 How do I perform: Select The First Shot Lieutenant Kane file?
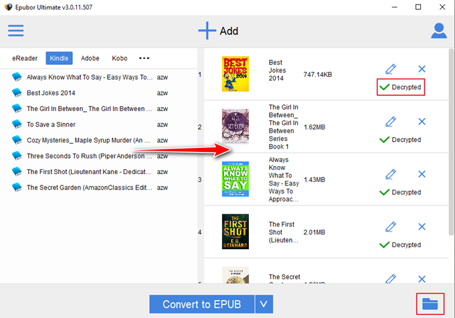(90, 171)
